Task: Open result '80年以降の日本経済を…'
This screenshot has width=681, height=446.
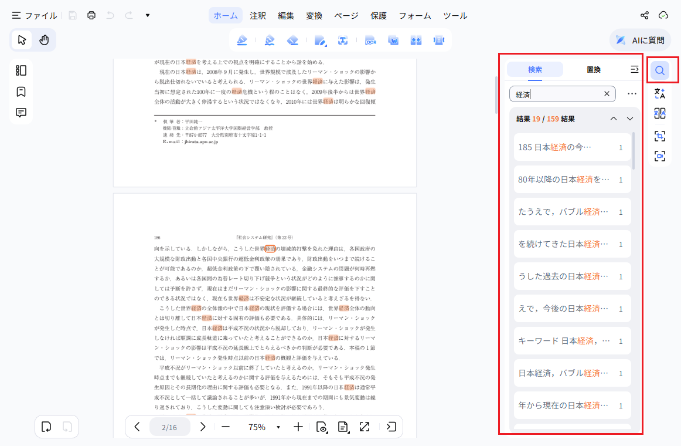Action: (x=573, y=180)
